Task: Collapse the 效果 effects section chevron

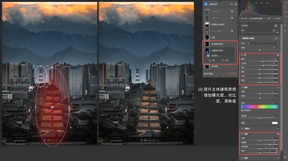Action: tap(242, 134)
